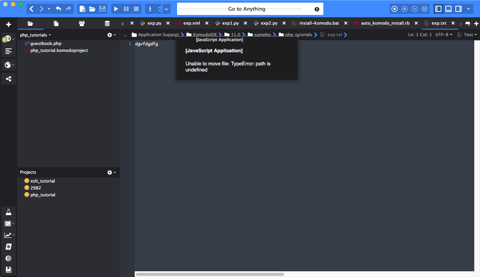Screen dimensions: 480x277
Task: Open the Share panel in the left sidebar
Action: [x=8, y=79]
